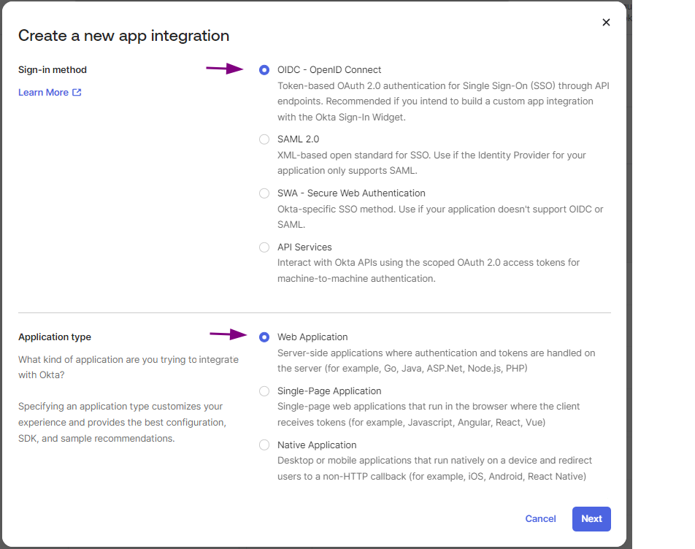Screen dimensions: 695x549
Task: Choose Native Application for mobile apps
Action: click(264, 445)
